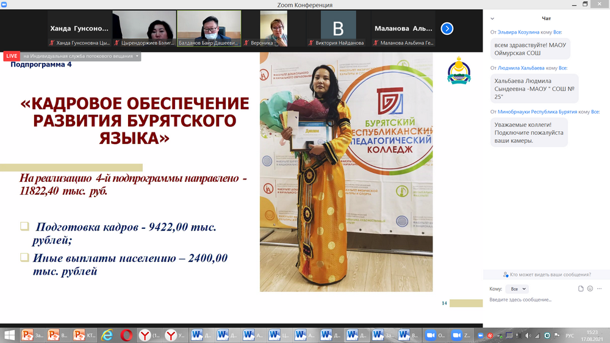The image size is (610, 343).
Task: Open the three-dots chat options menu
Action: (599, 289)
